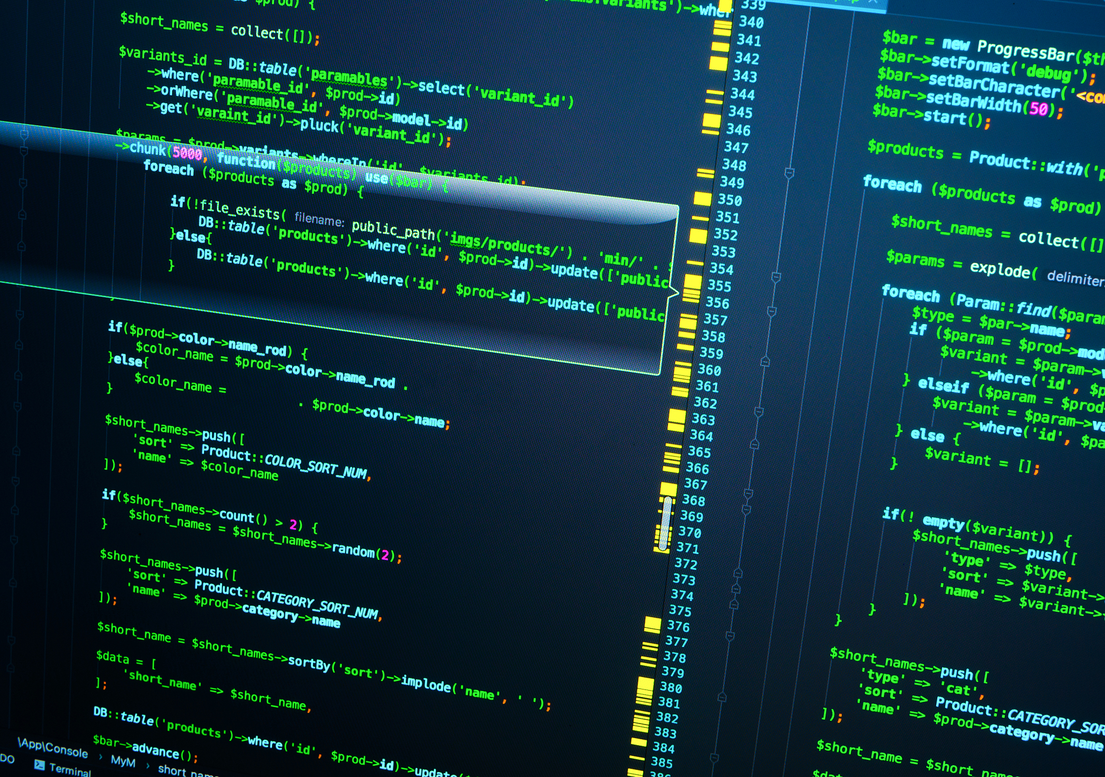Collapse the fold at line 369 push([
Image resolution: width=1105 pixels, height=777 pixels.
coord(746,509)
